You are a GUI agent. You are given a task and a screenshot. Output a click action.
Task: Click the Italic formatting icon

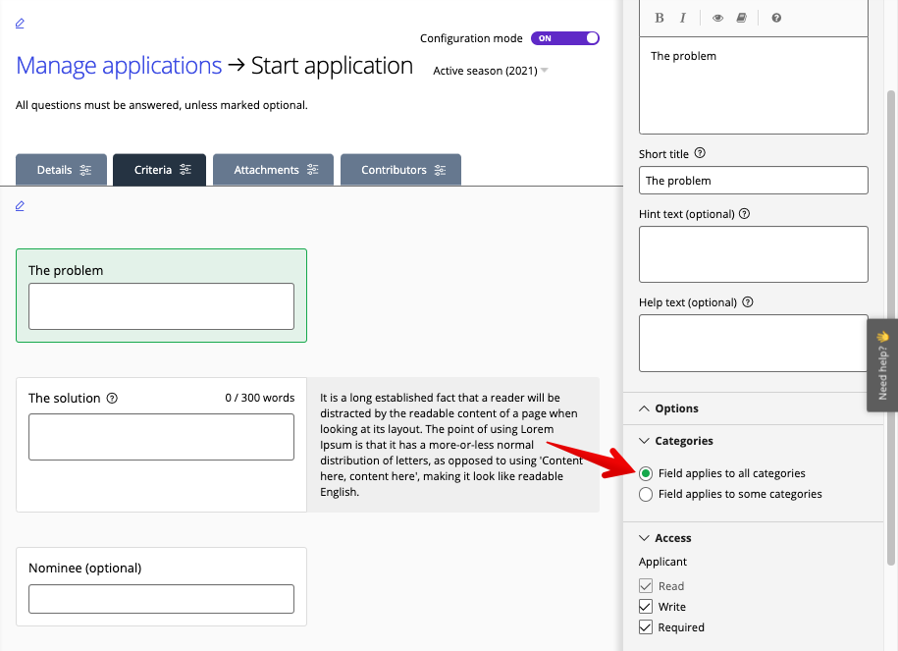point(683,18)
